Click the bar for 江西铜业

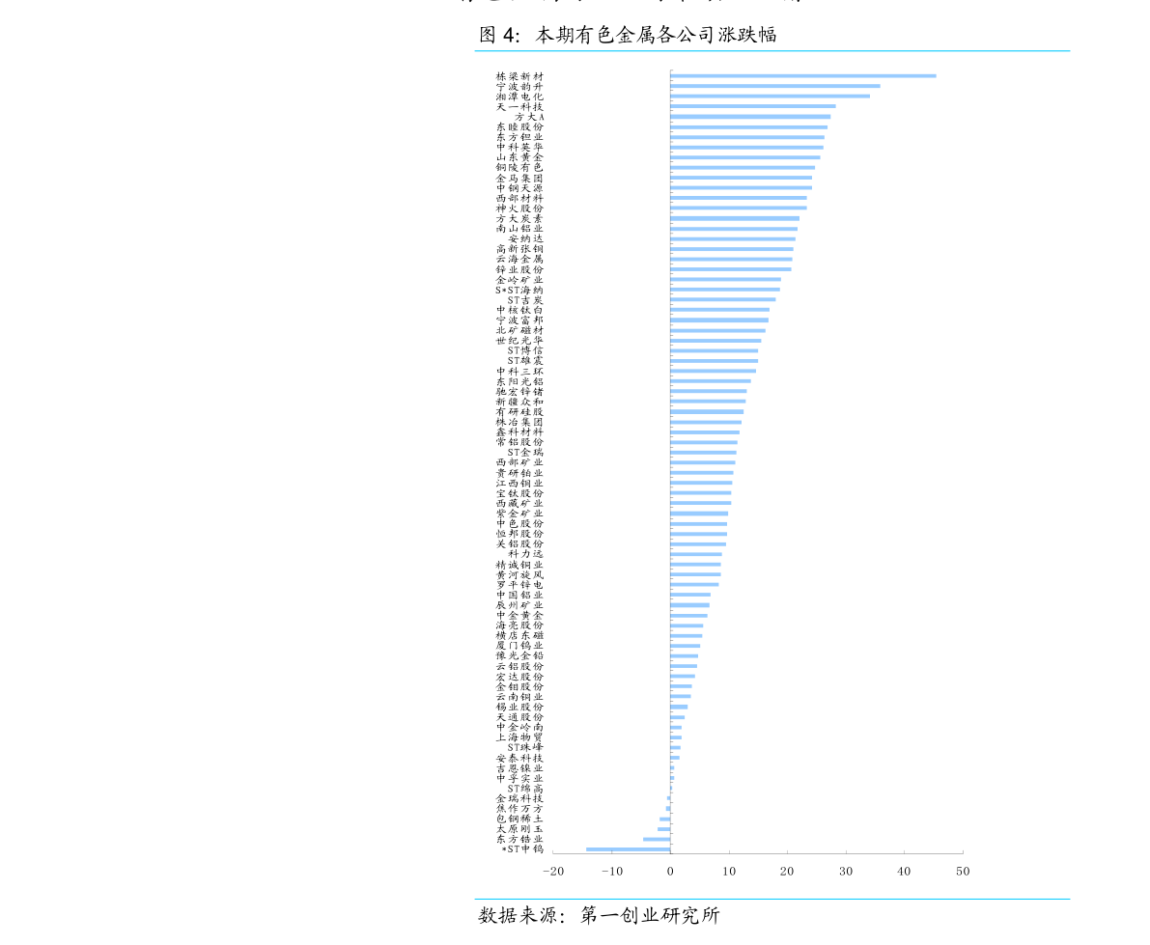701,483
